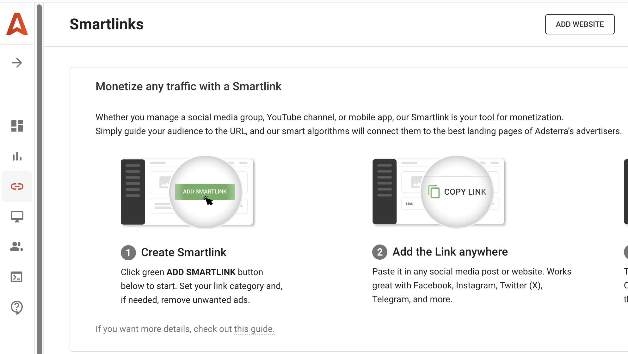The image size is (628, 354).
Task: Select the Smartlinks chain-link icon
Action: [17, 186]
